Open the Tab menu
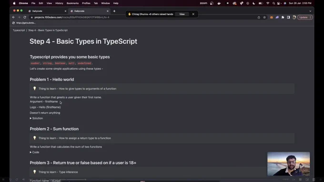324x182 pixels. 96,3
